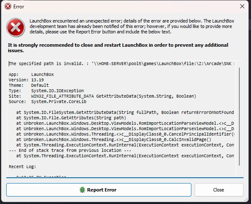Click the green bug icon on Report Error

pos(82,190)
